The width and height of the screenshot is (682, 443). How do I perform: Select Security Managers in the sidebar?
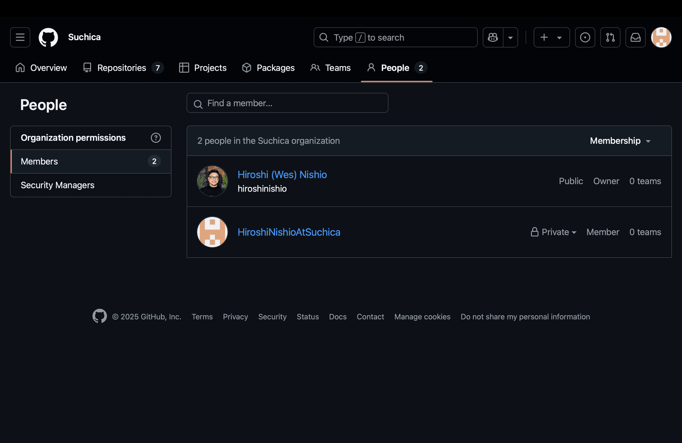58,185
